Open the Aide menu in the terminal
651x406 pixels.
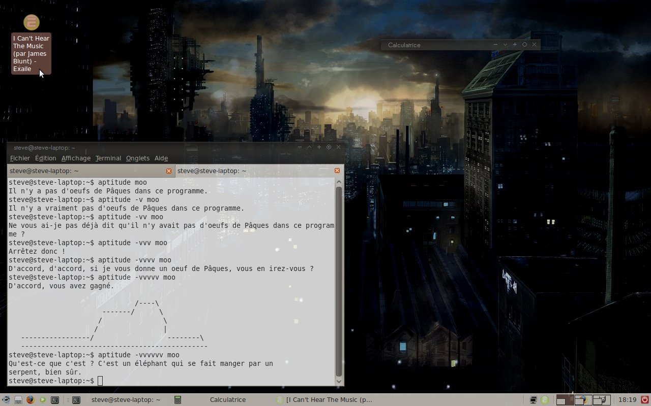pos(161,158)
